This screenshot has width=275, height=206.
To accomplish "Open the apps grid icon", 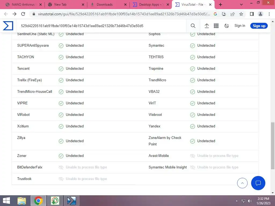I will pyautogui.click(x=216, y=26).
